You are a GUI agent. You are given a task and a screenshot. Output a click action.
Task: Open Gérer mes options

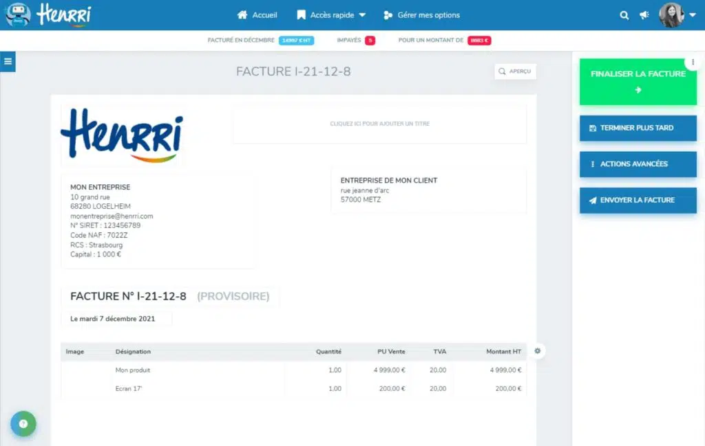point(421,15)
